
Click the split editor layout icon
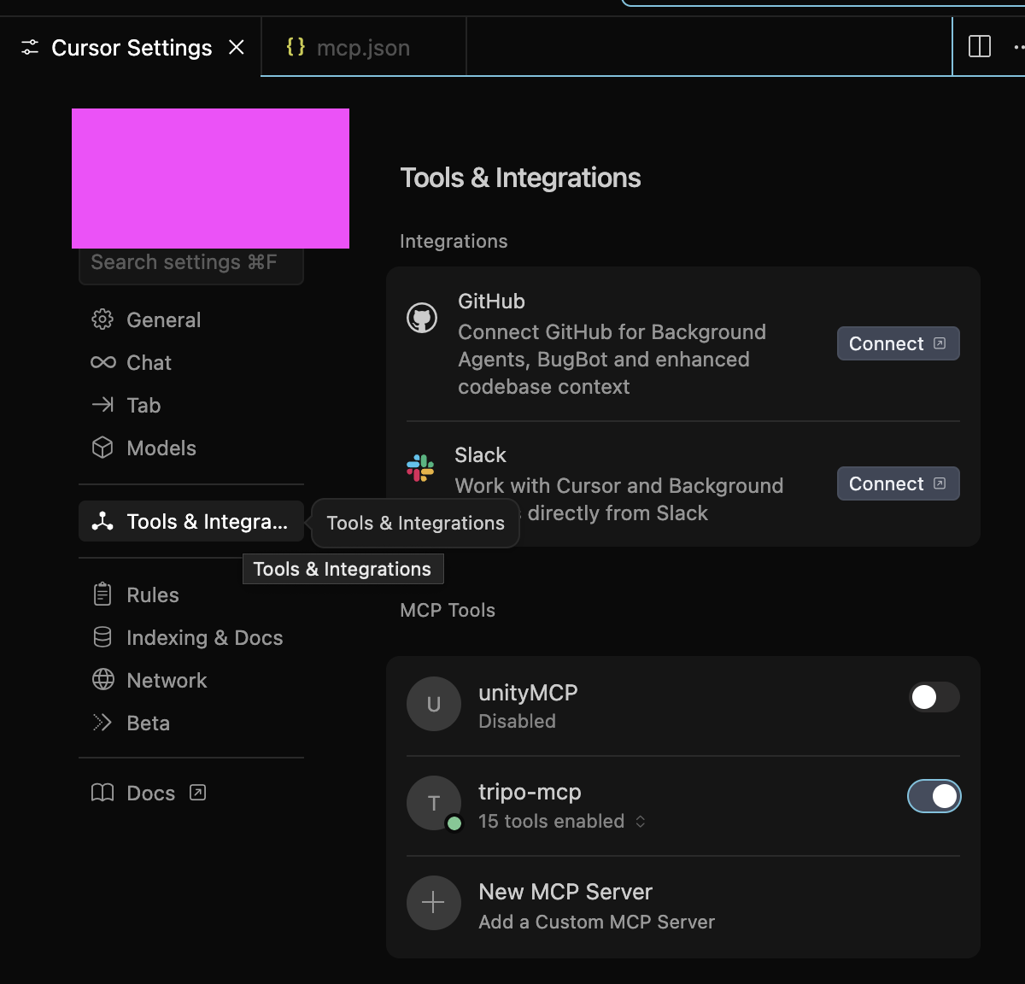pyautogui.click(x=980, y=46)
